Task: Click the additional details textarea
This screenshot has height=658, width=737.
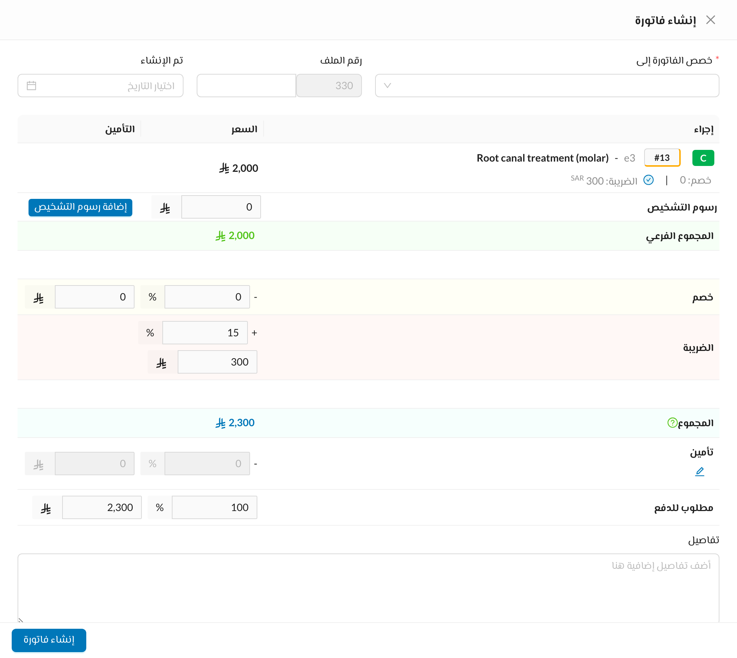Action: pyautogui.click(x=368, y=588)
